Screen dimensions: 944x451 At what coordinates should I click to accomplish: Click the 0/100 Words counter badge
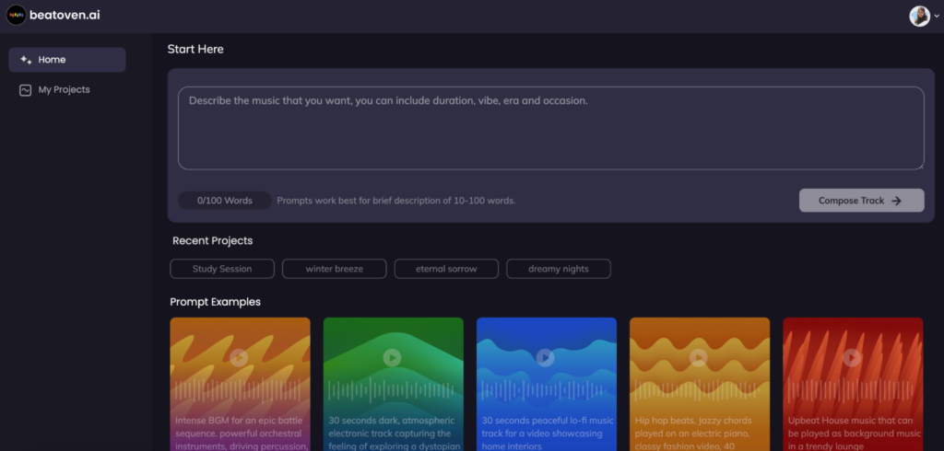pos(225,201)
